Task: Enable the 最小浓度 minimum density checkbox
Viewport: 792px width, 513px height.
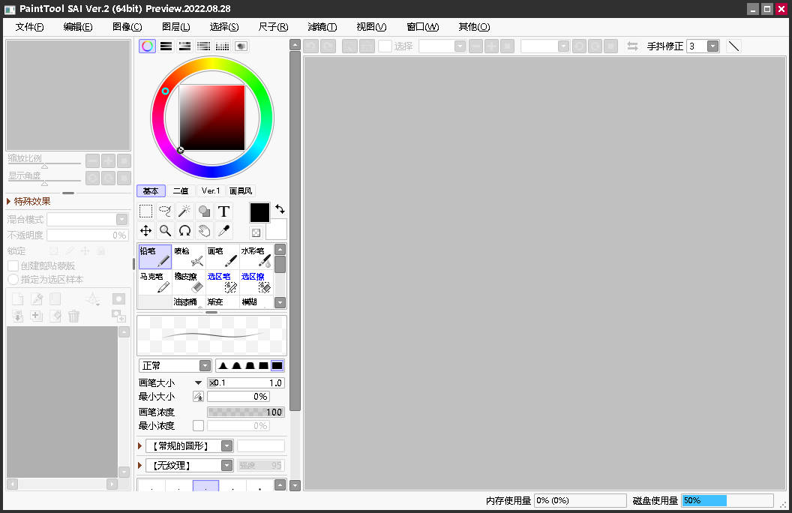Action: coord(198,425)
